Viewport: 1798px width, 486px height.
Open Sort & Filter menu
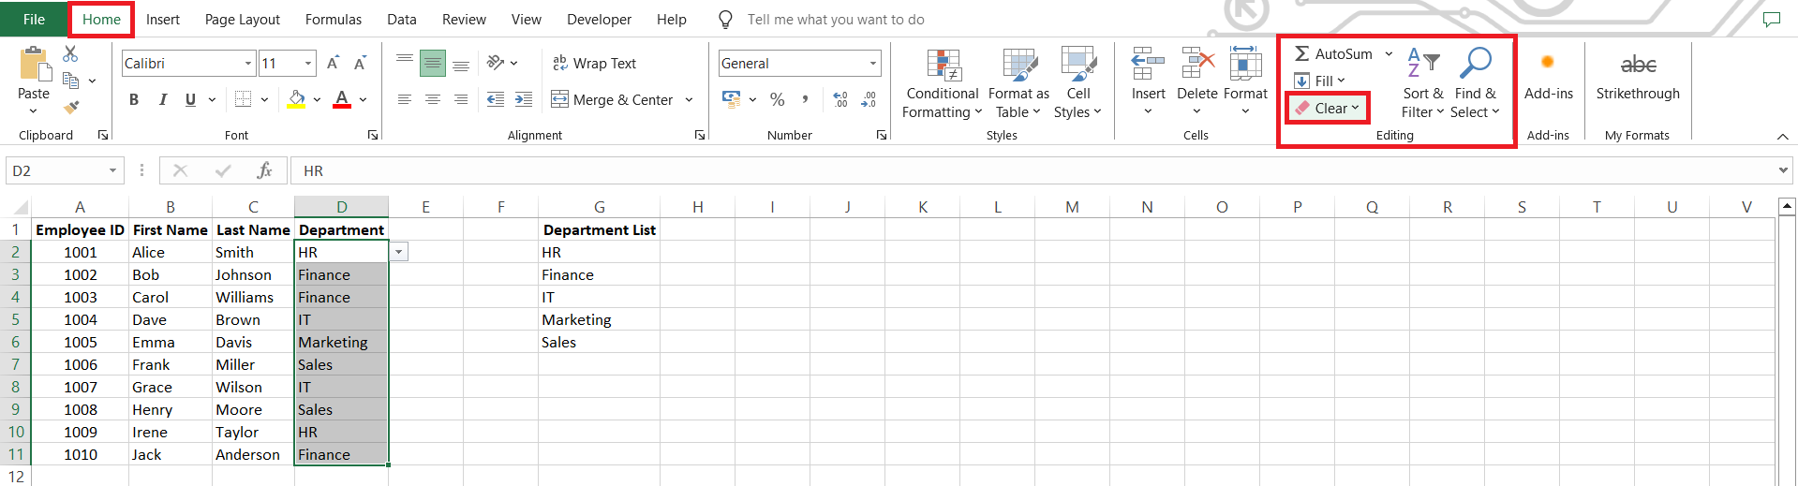point(1423,83)
